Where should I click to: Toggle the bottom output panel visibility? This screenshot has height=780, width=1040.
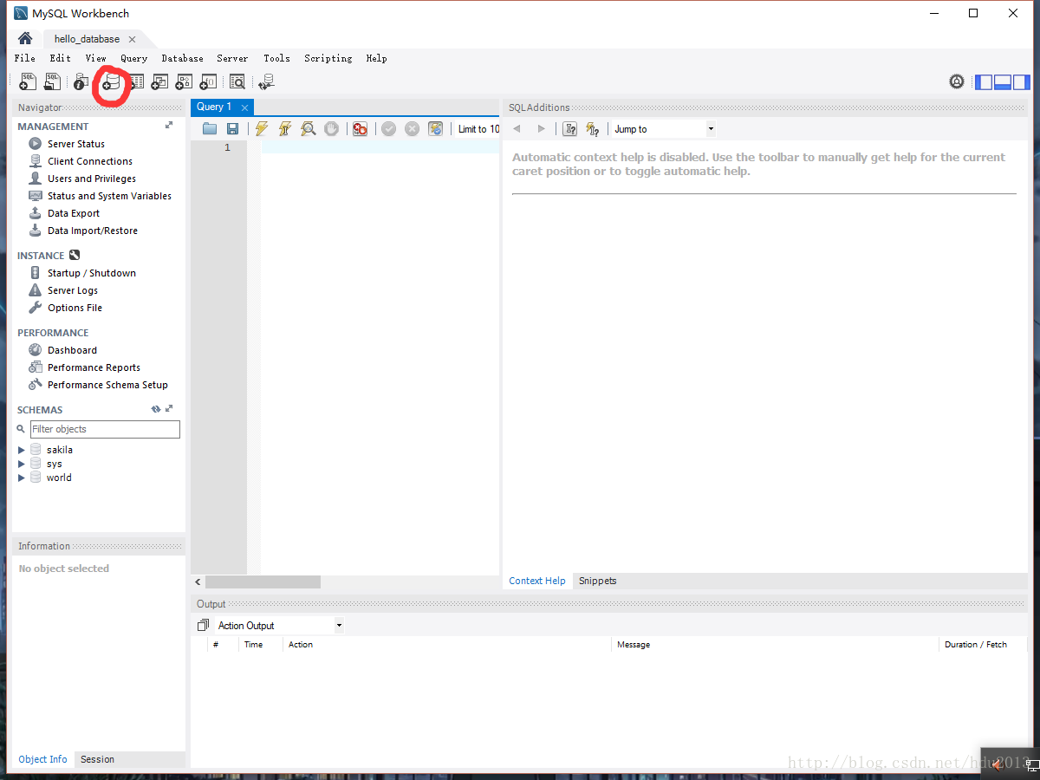point(1003,82)
